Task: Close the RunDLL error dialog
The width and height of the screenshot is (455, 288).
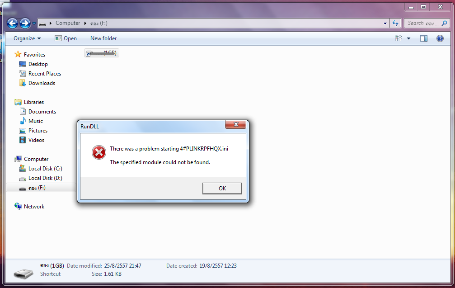Action: click(x=235, y=124)
